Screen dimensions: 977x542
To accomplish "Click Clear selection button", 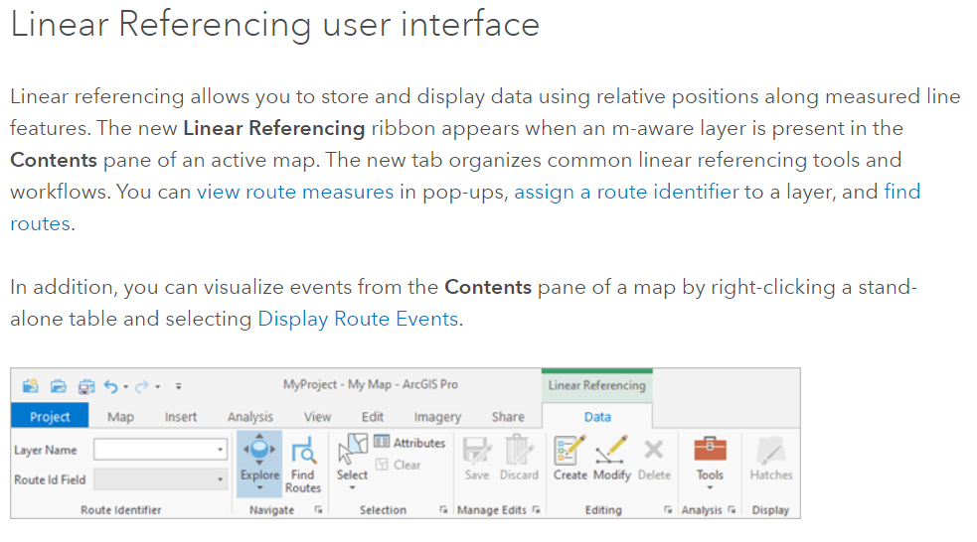I will [399, 465].
